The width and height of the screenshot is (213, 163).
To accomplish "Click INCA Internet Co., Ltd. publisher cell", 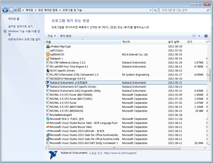I will (x=135, y=54).
